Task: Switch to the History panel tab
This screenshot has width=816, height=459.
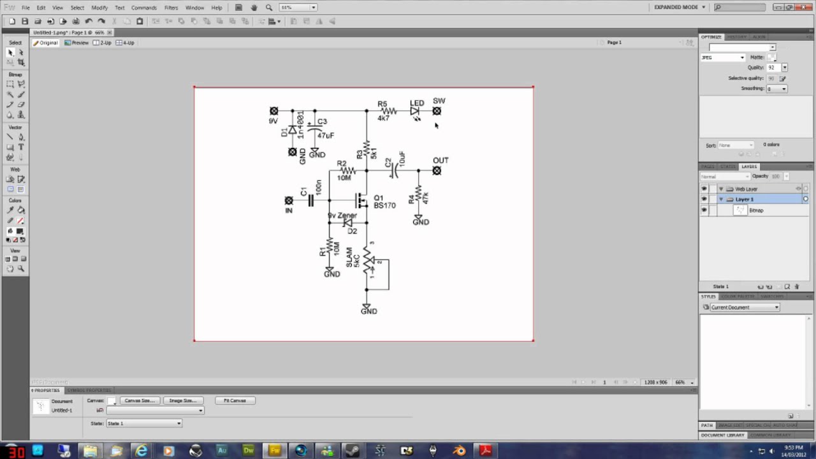Action: coord(737,37)
